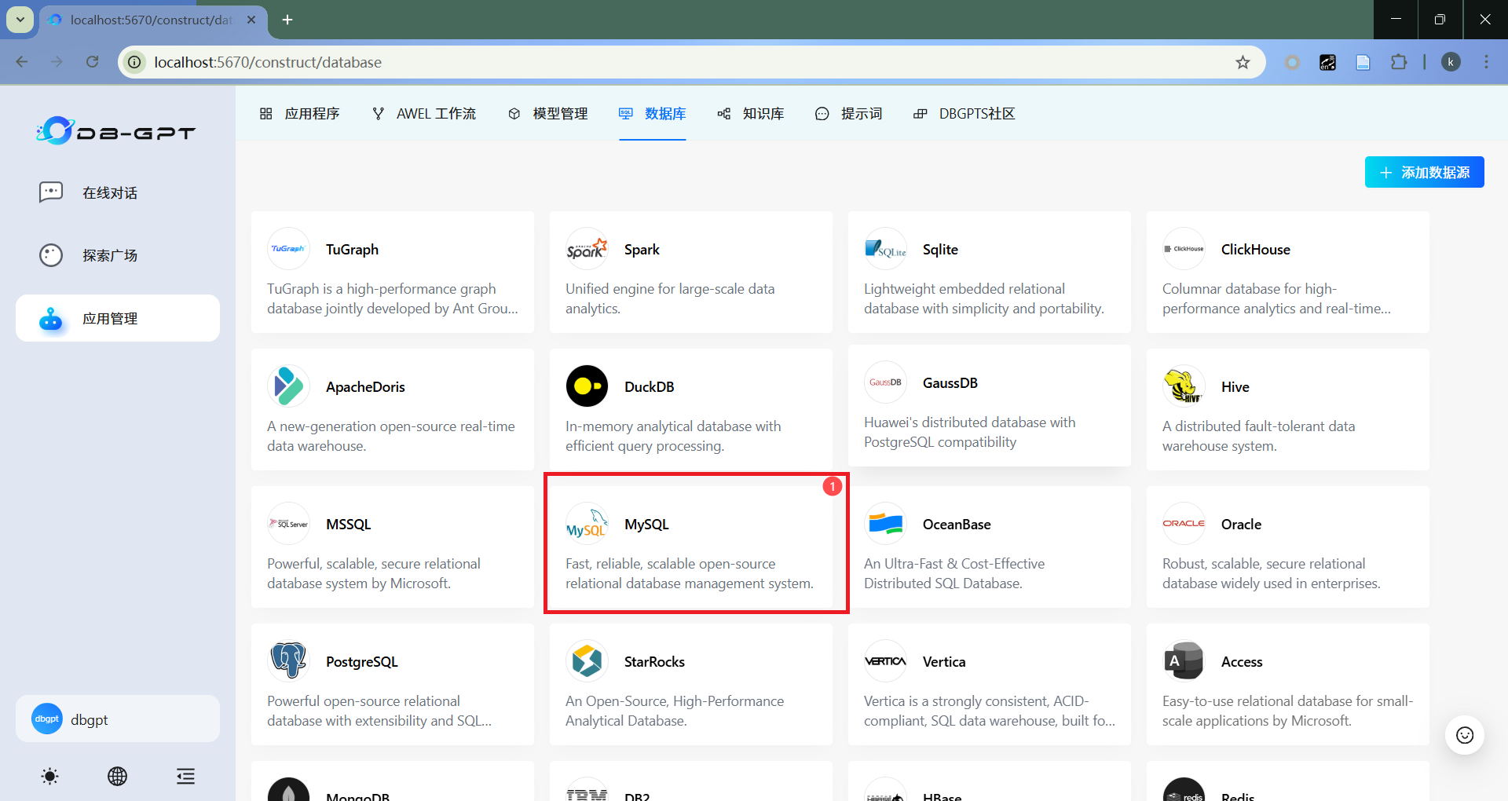Open the feedback smiley floating button

coord(1464,735)
